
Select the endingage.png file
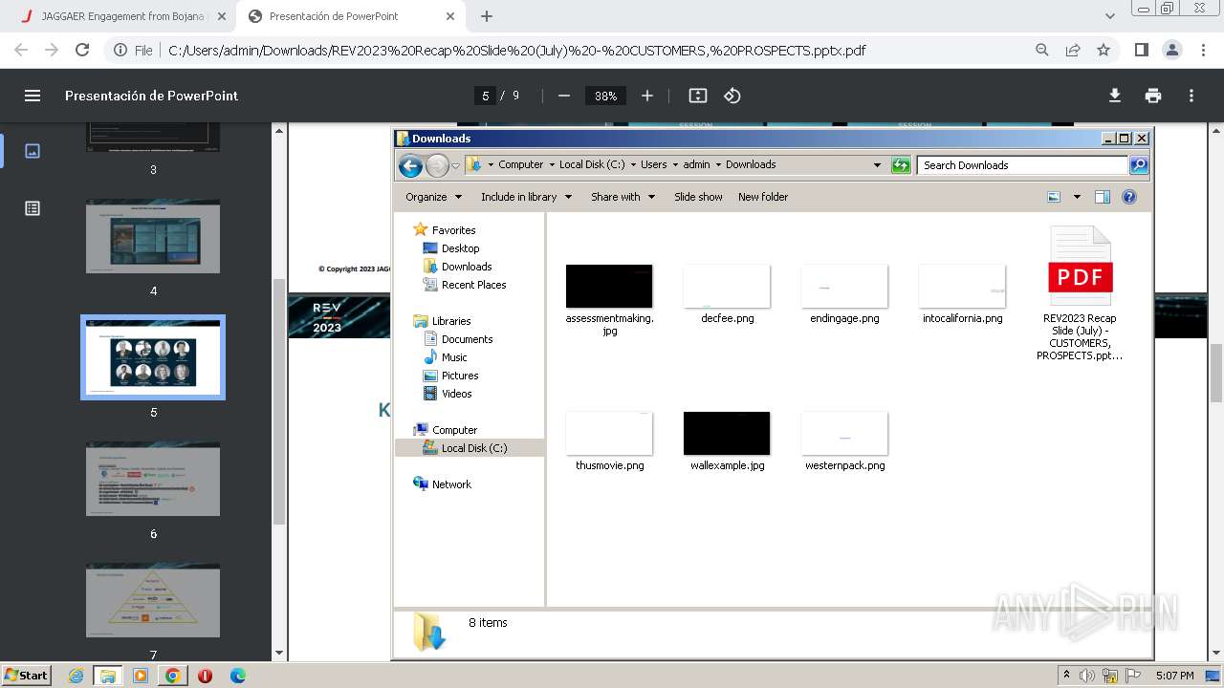(844, 294)
